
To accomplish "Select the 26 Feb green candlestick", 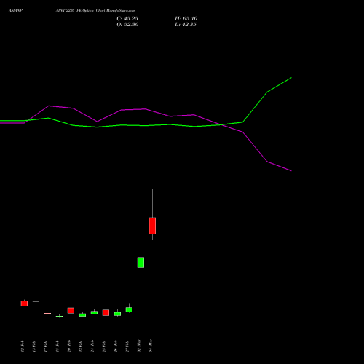I will click(x=117, y=314).
